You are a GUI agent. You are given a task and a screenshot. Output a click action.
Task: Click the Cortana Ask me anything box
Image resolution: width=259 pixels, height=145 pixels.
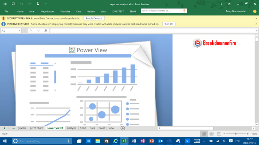42,141
